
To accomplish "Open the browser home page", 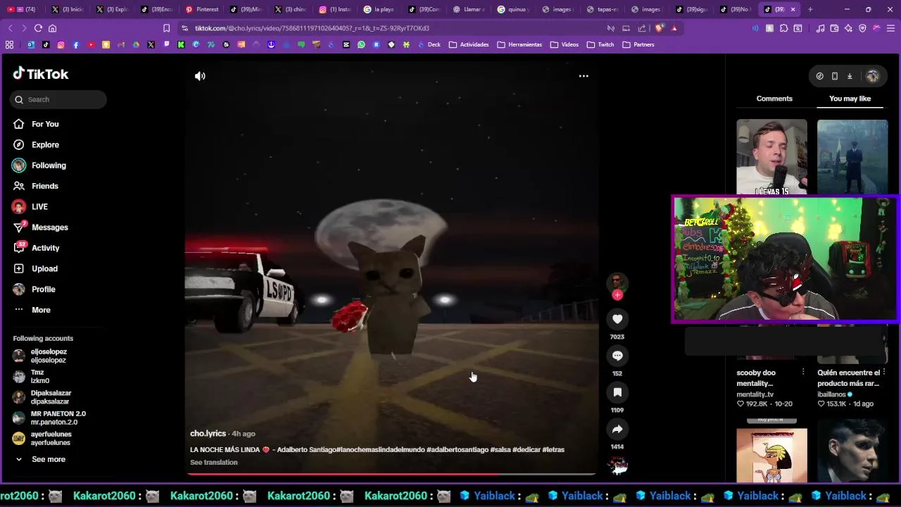I will [x=52, y=28].
